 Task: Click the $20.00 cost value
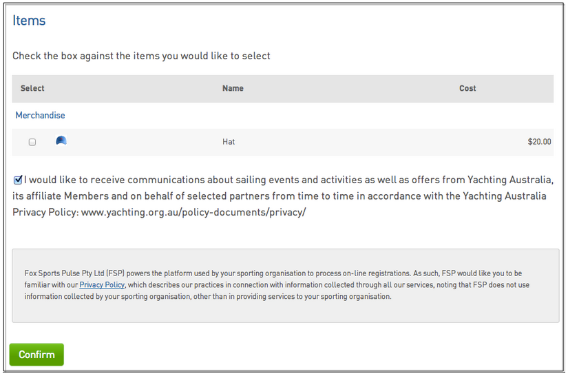[x=539, y=142]
